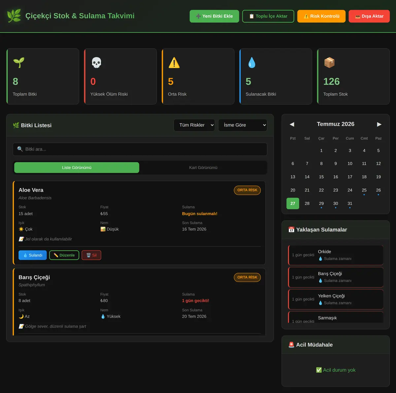Click the warning triangle on Orta Risk card
The image size is (396, 393).
pyautogui.click(x=174, y=62)
